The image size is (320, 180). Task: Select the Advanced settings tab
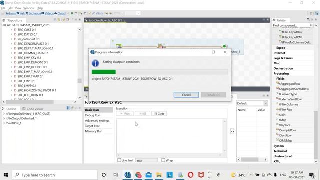click(97, 120)
